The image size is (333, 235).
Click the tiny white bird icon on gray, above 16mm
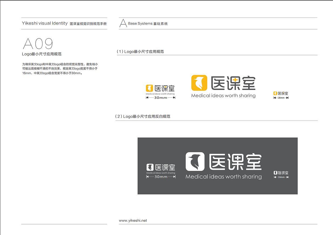(276, 173)
